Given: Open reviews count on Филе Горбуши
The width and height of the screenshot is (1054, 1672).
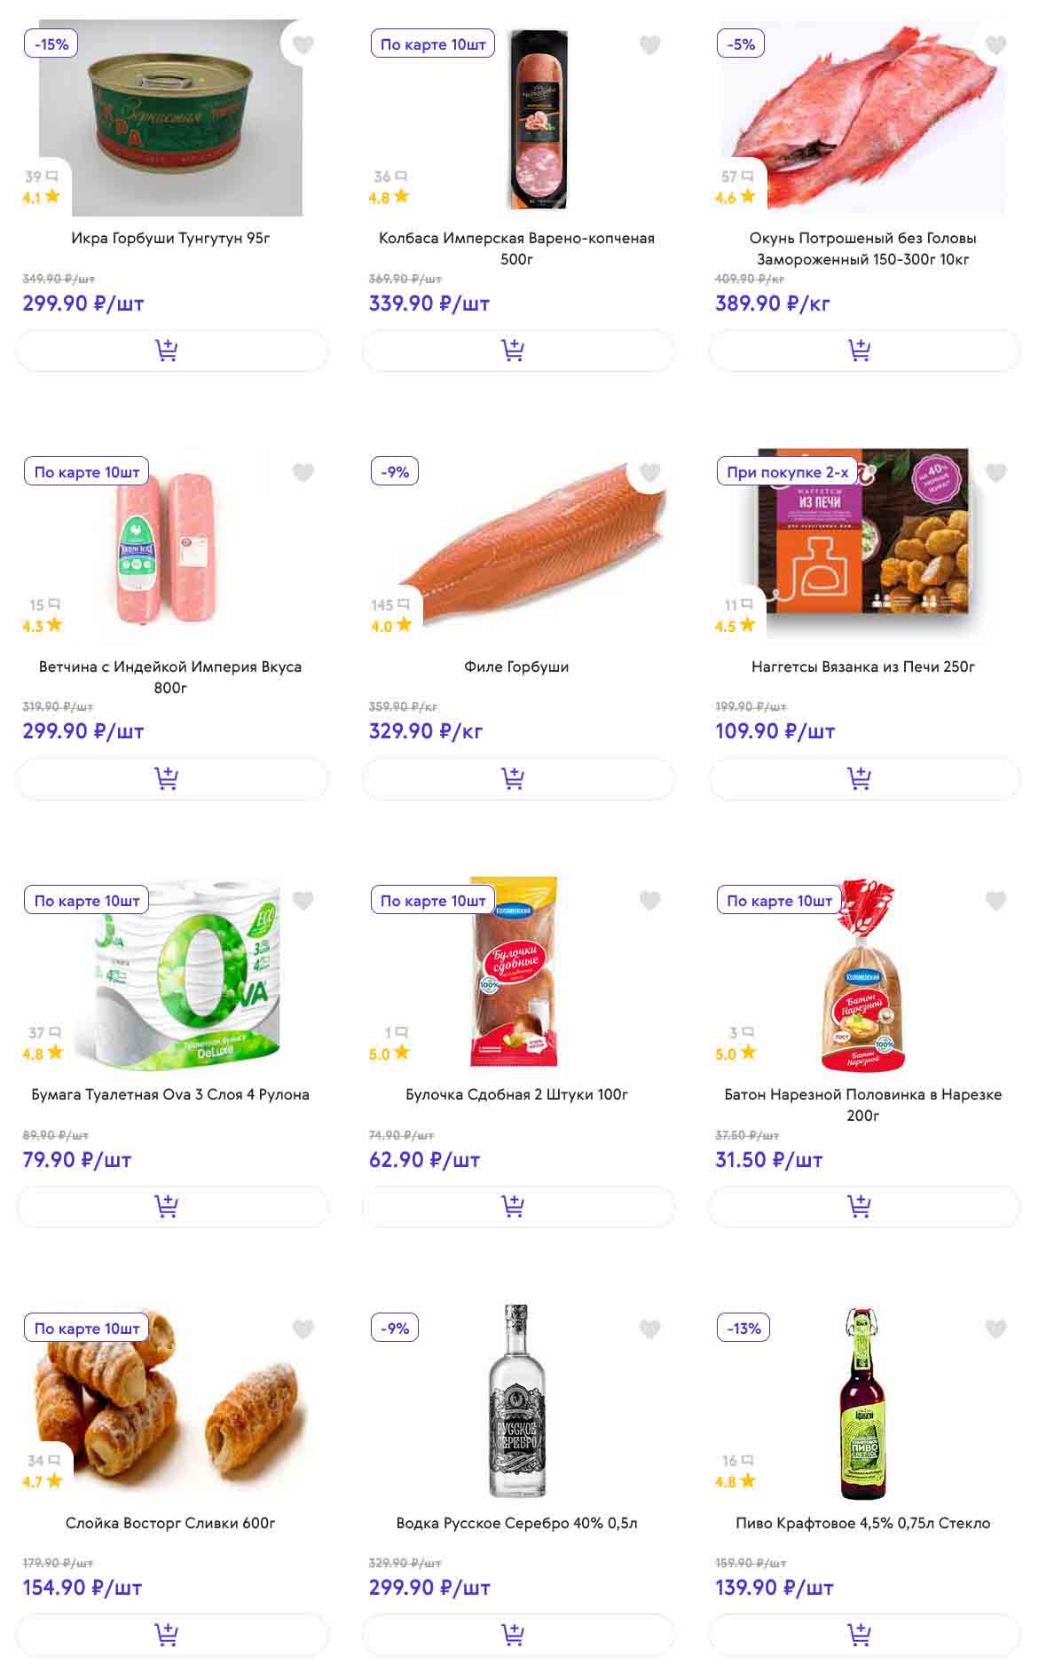Looking at the screenshot, I should pos(389,605).
